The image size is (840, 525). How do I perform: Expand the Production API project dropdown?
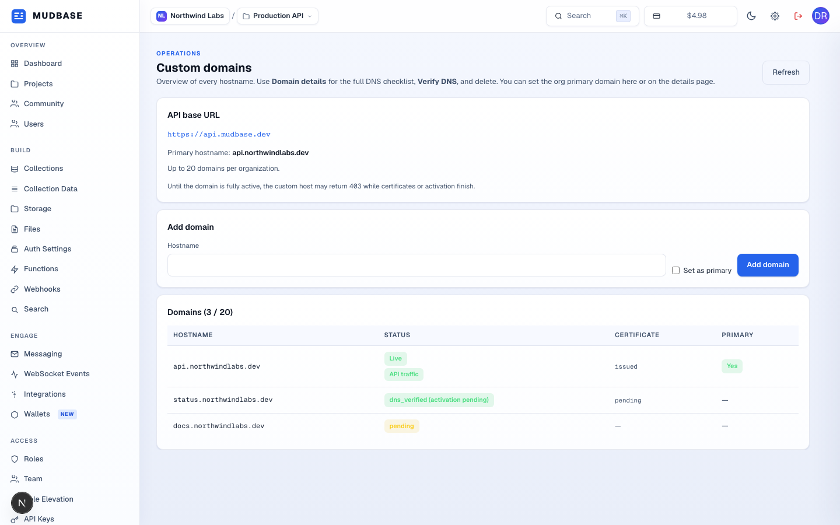(278, 16)
